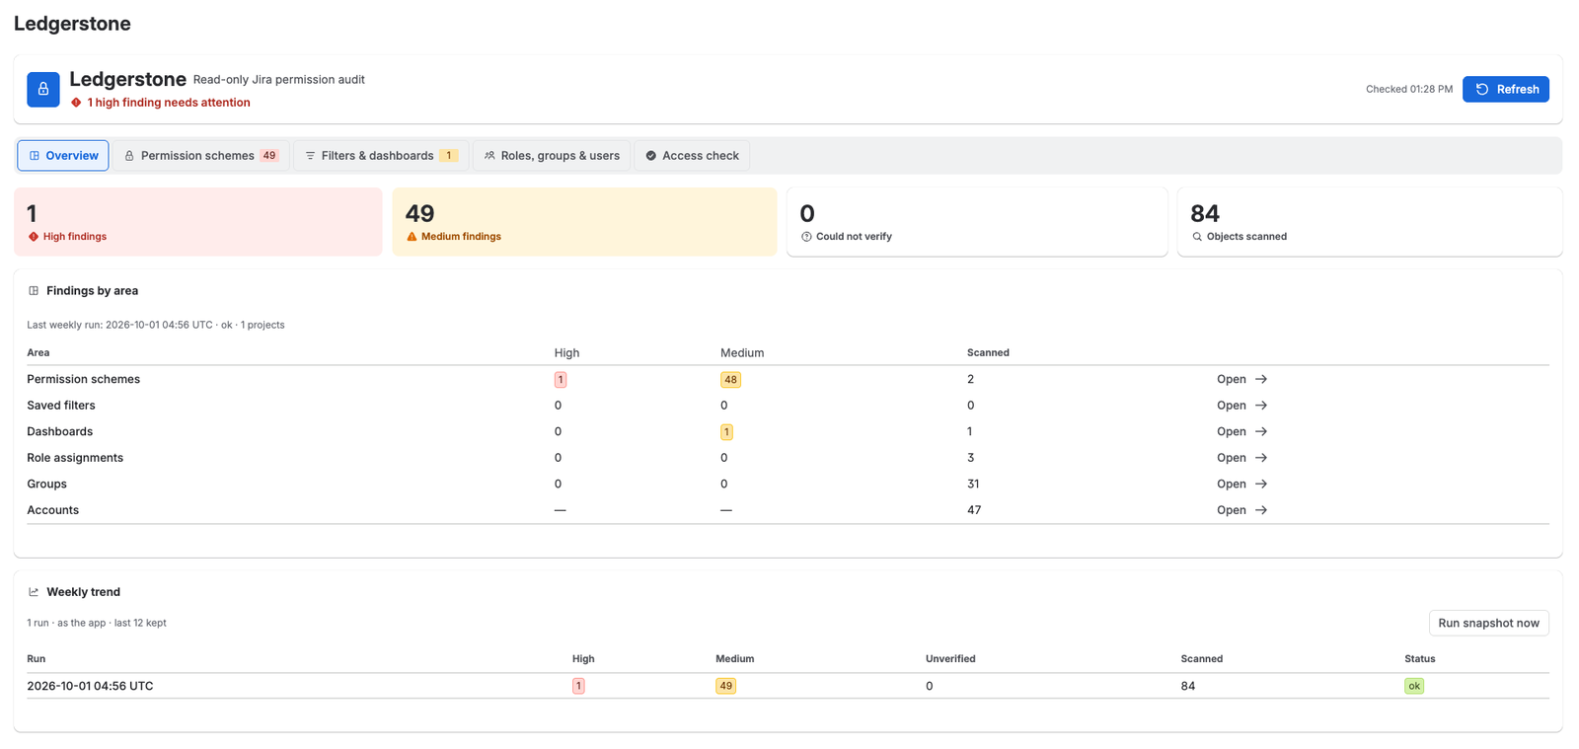
Task: Open the Filters & dashboards tab
Action: click(381, 156)
